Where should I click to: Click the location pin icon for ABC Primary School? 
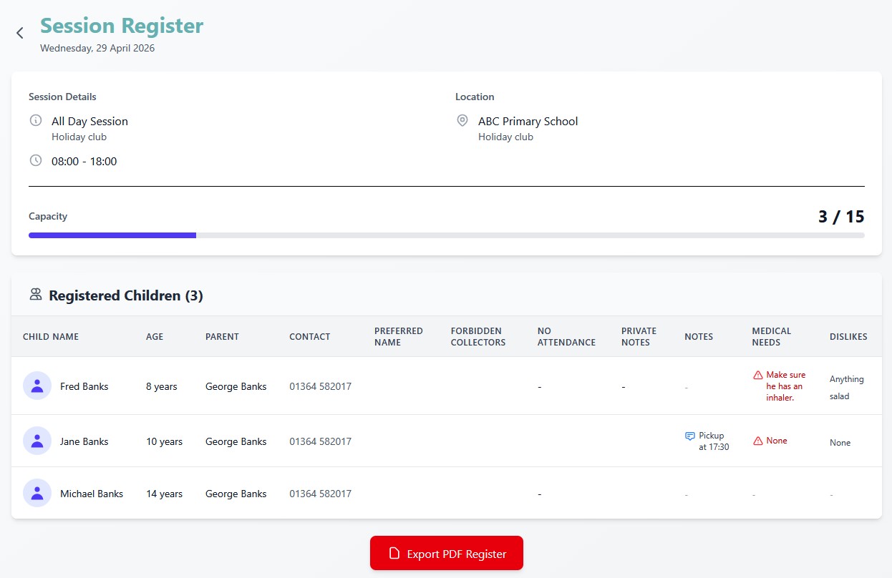tap(462, 120)
